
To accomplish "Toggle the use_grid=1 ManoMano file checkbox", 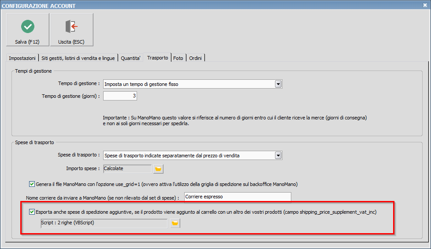I will (x=32, y=184).
